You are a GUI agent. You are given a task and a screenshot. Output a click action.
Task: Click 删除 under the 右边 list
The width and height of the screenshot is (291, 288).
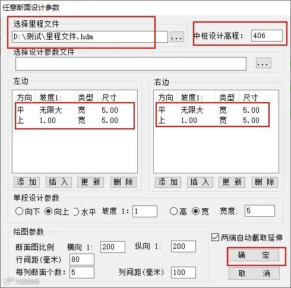265,182
